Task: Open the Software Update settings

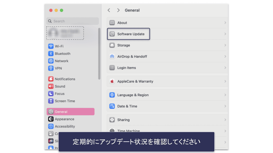Action: 167,34
